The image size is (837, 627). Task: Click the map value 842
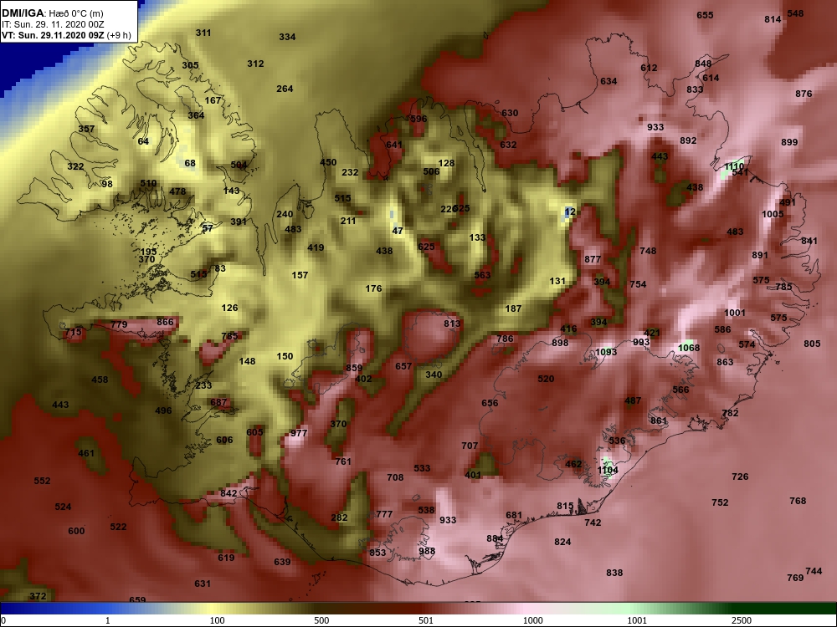pyautogui.click(x=229, y=493)
